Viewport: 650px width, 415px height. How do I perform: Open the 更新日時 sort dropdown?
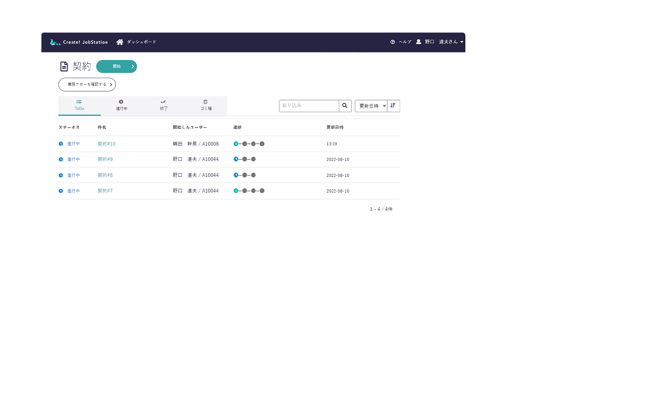click(371, 106)
